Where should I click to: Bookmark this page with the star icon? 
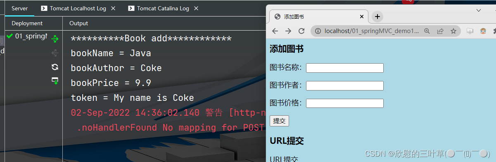click(x=453, y=31)
